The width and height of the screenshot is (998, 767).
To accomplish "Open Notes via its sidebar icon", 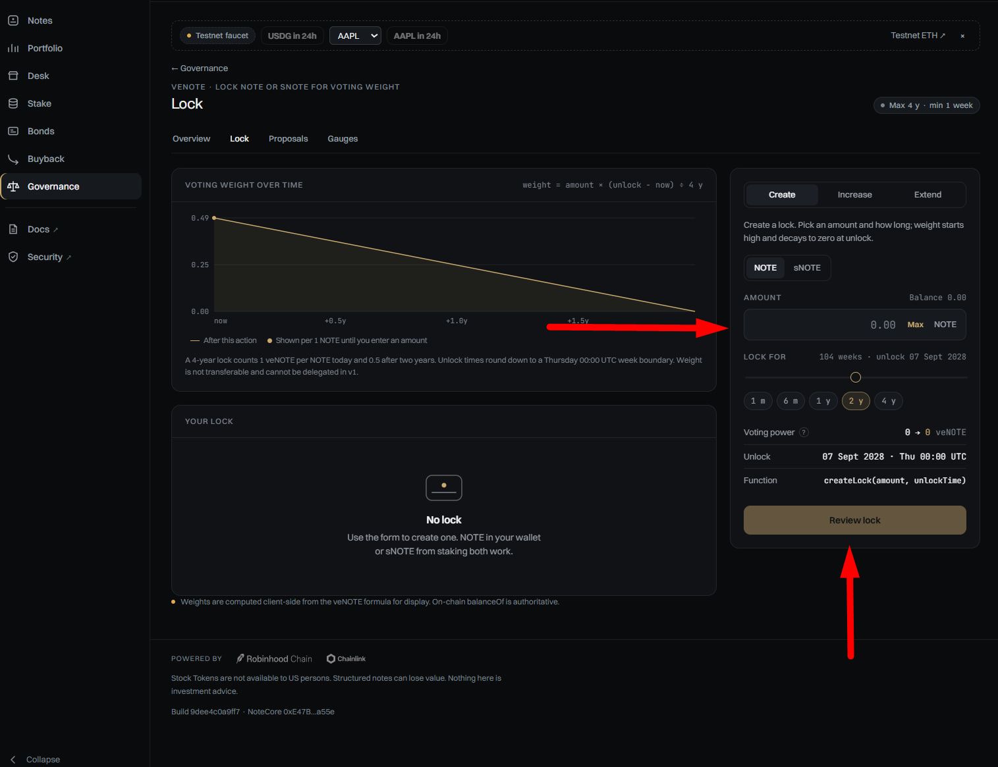I will (13, 20).
